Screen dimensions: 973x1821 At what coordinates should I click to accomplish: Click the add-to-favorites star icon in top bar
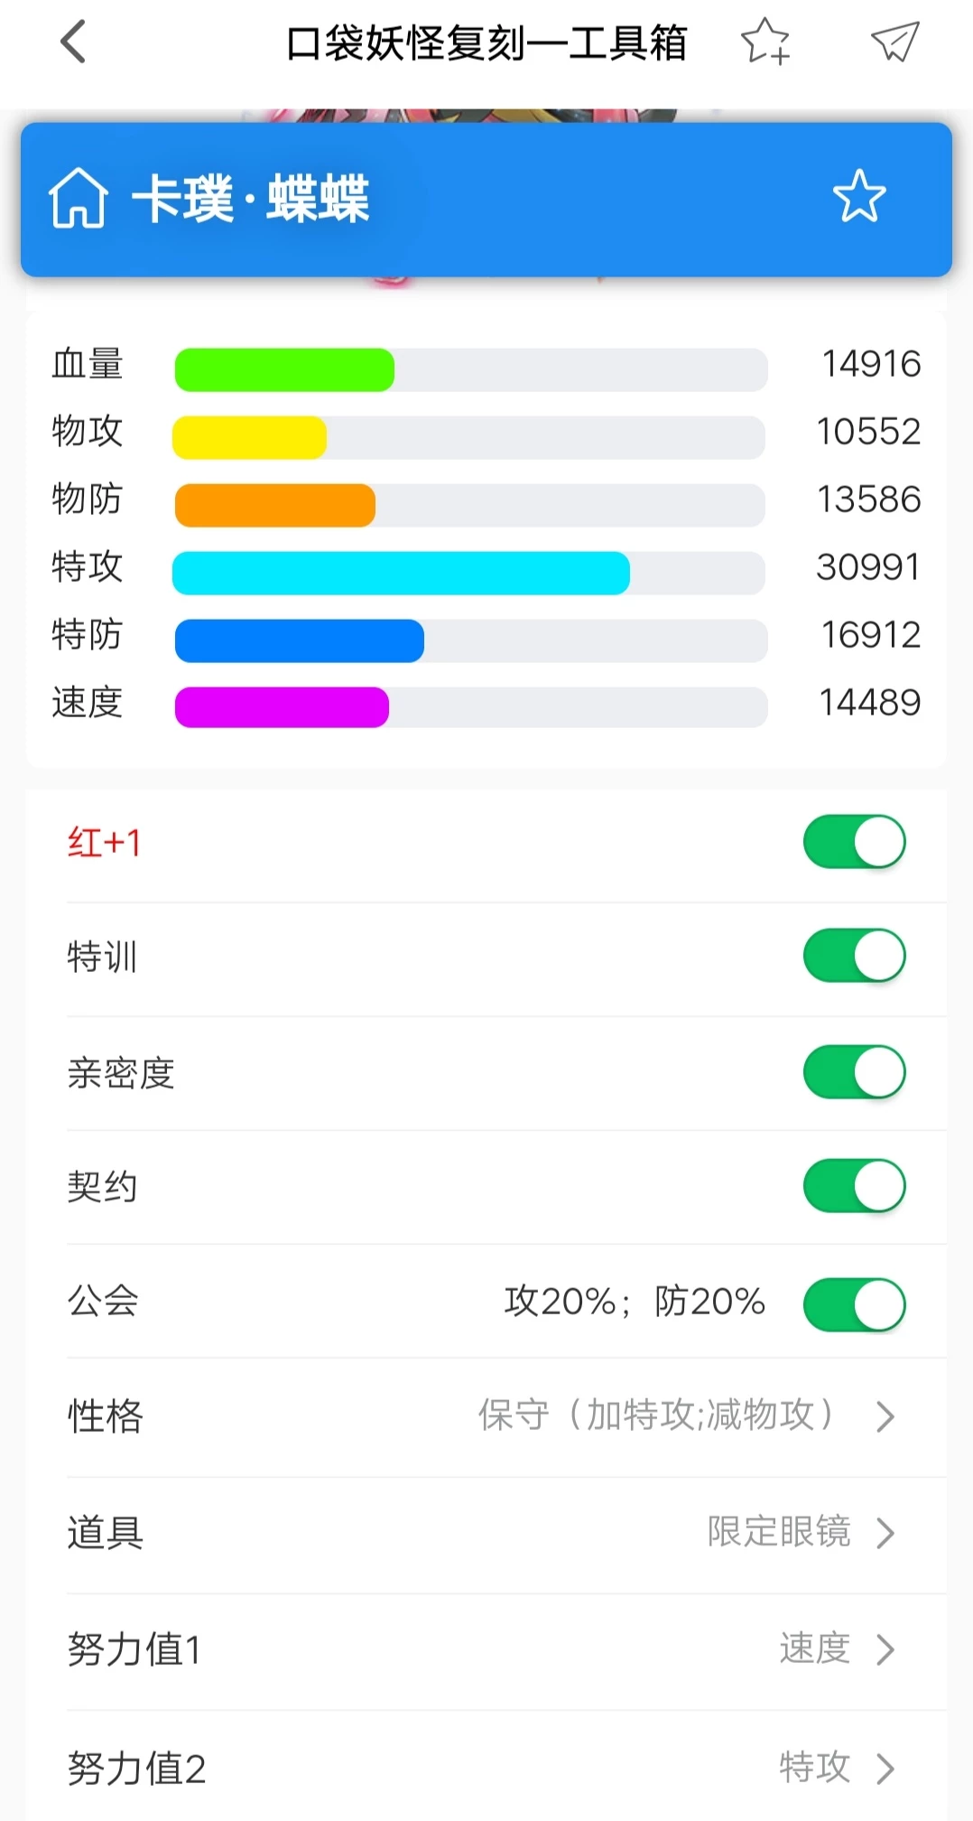(x=764, y=42)
